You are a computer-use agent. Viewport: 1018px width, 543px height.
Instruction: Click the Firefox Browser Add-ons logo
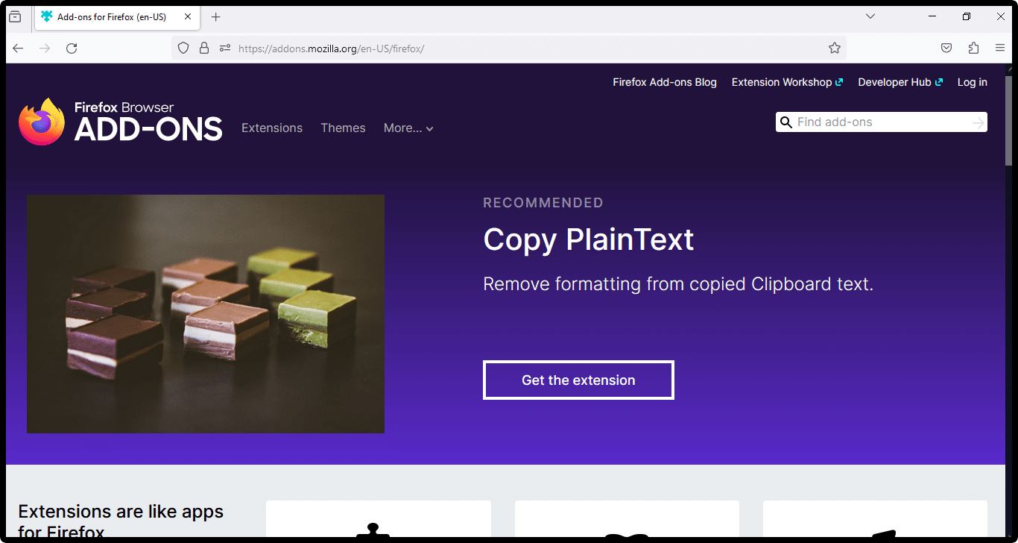[x=120, y=122]
